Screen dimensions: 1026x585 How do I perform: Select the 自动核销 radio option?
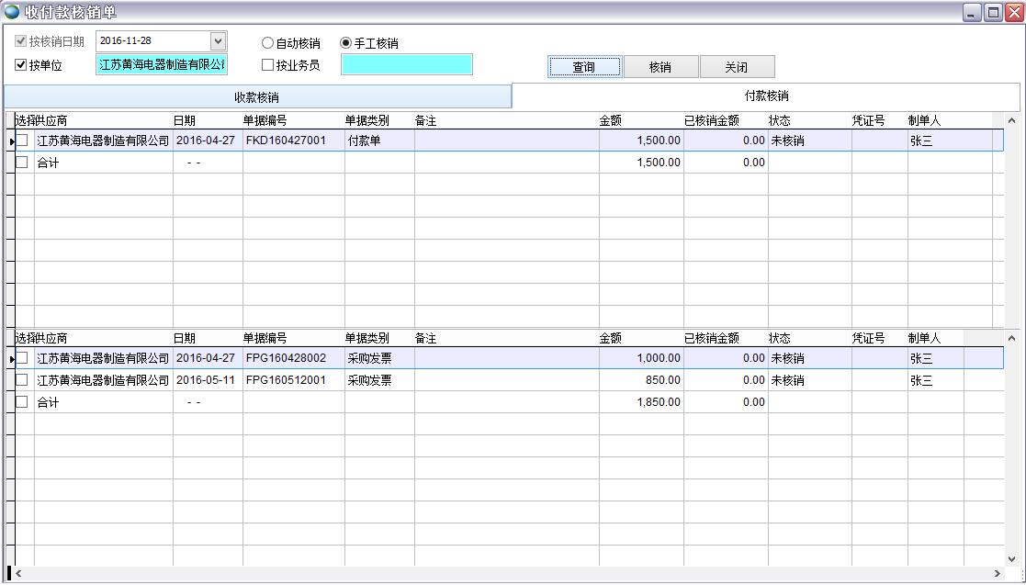(x=267, y=41)
